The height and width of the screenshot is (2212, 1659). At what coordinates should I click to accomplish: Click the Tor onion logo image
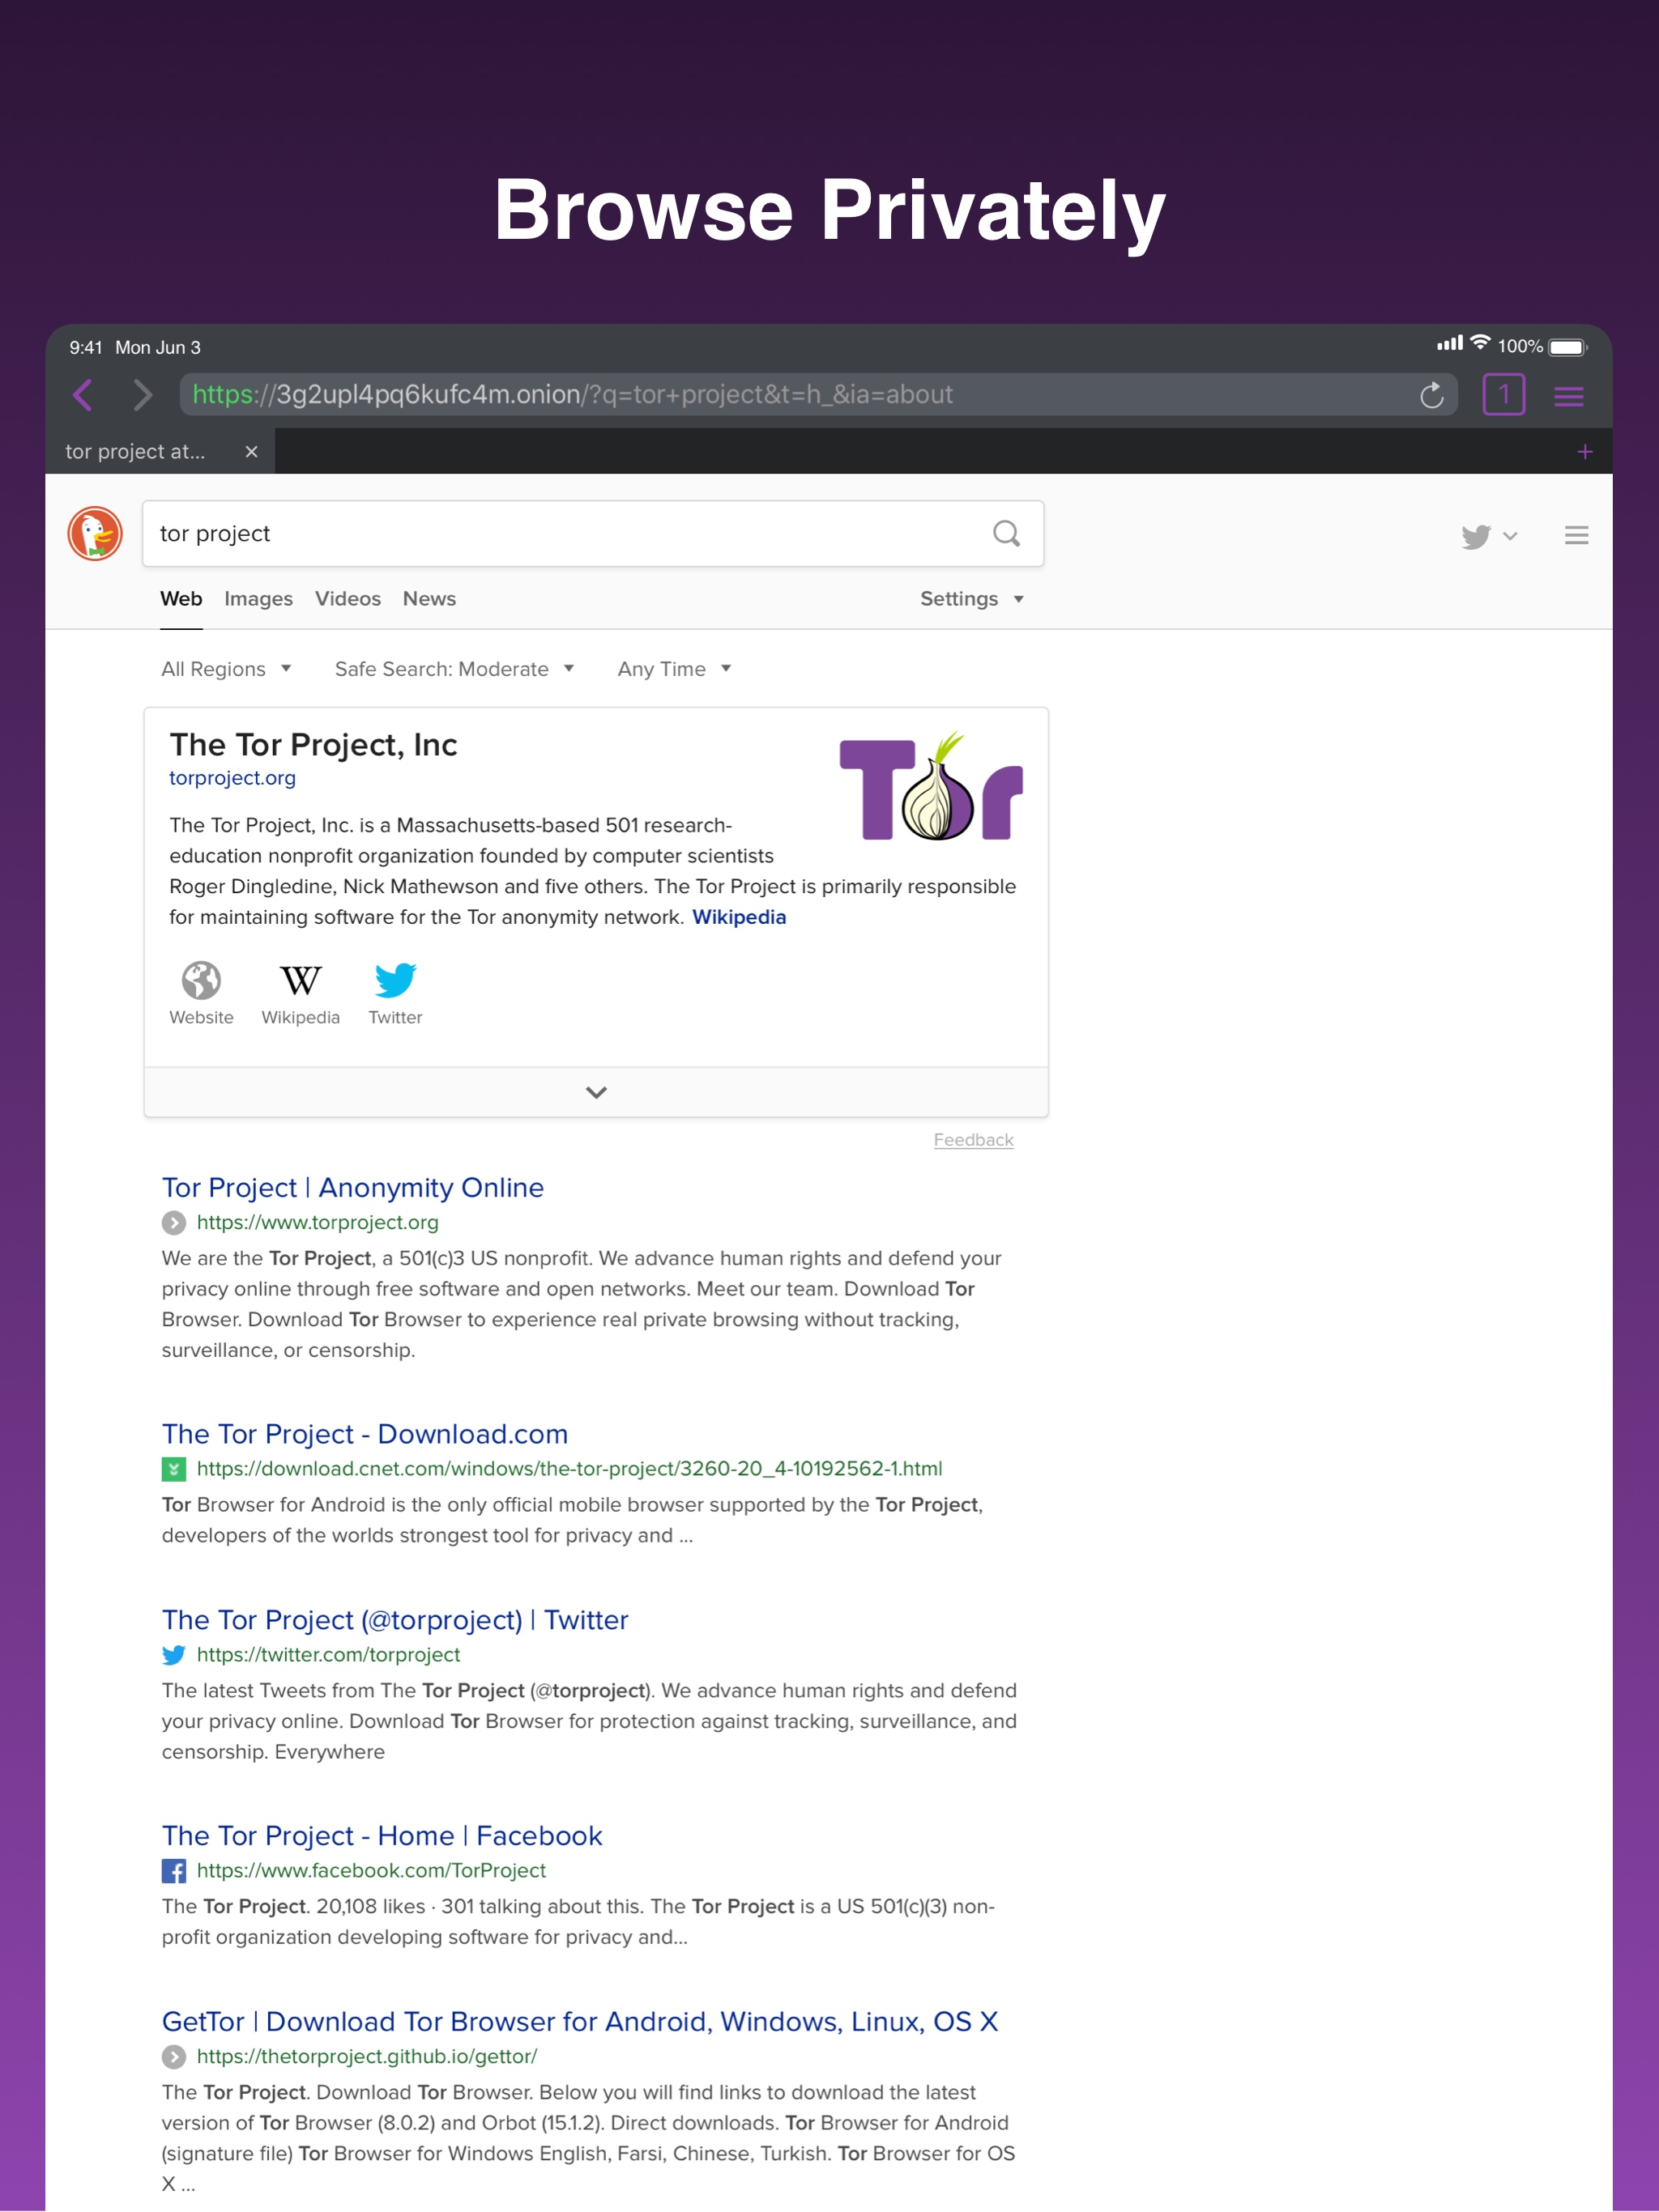tap(931, 787)
